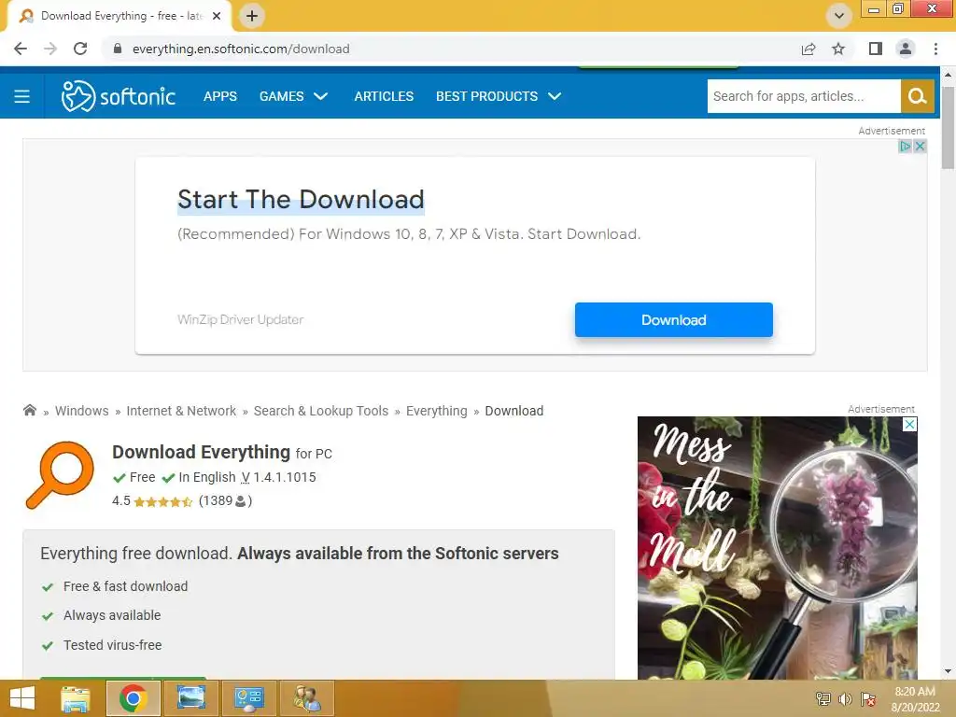Click version number 1.4.1.1015
The width and height of the screenshot is (956, 717).
click(x=285, y=477)
